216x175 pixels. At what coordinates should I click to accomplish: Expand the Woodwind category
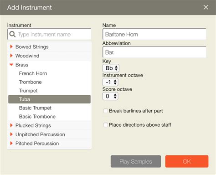(11, 56)
